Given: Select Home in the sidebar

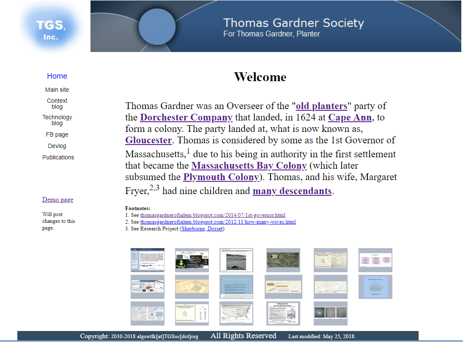Looking at the screenshot, I should pos(57,76).
